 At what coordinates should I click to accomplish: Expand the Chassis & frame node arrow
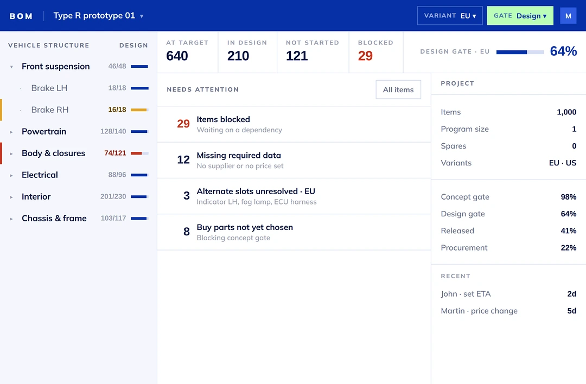point(11,219)
